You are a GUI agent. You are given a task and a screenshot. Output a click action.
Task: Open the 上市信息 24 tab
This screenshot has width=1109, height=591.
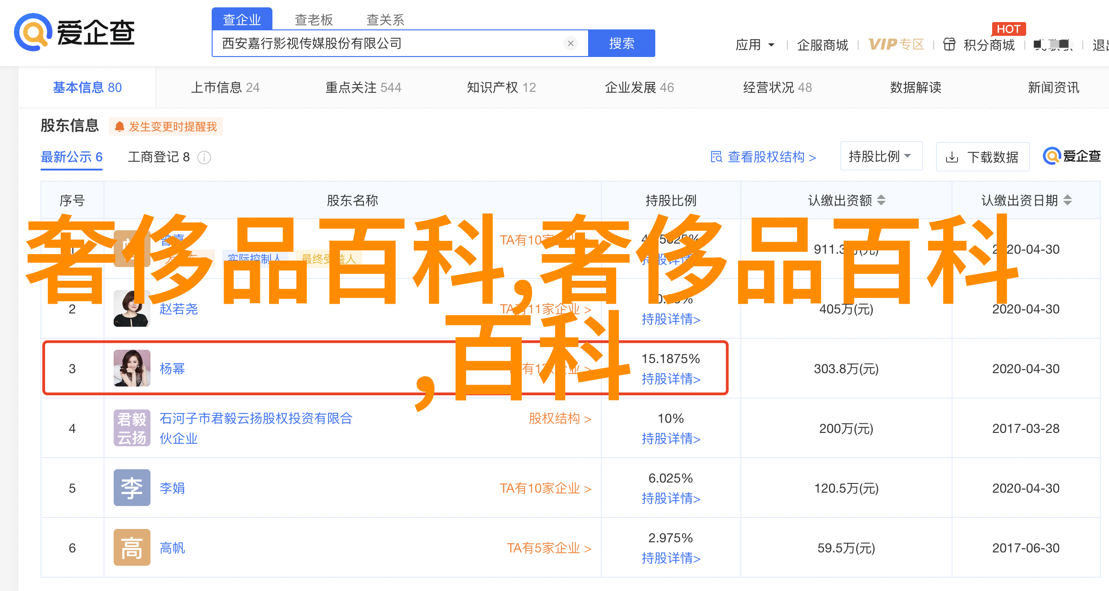(225, 87)
